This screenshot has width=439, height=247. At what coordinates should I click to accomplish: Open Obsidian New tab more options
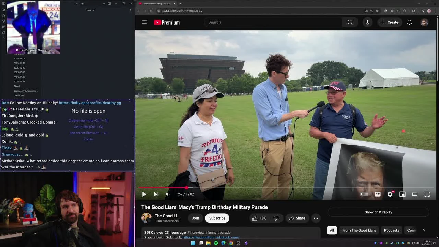click(x=130, y=10)
